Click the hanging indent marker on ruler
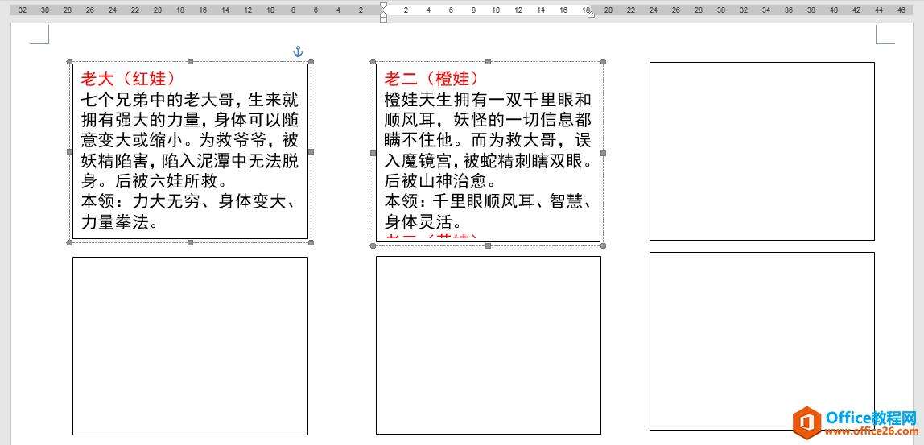The width and height of the screenshot is (924, 445). click(383, 14)
